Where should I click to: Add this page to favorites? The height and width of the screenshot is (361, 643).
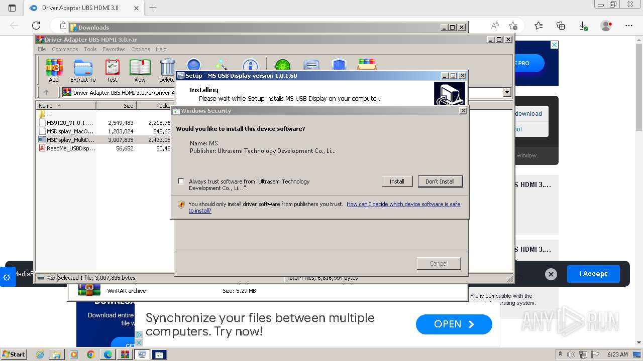coord(513,26)
